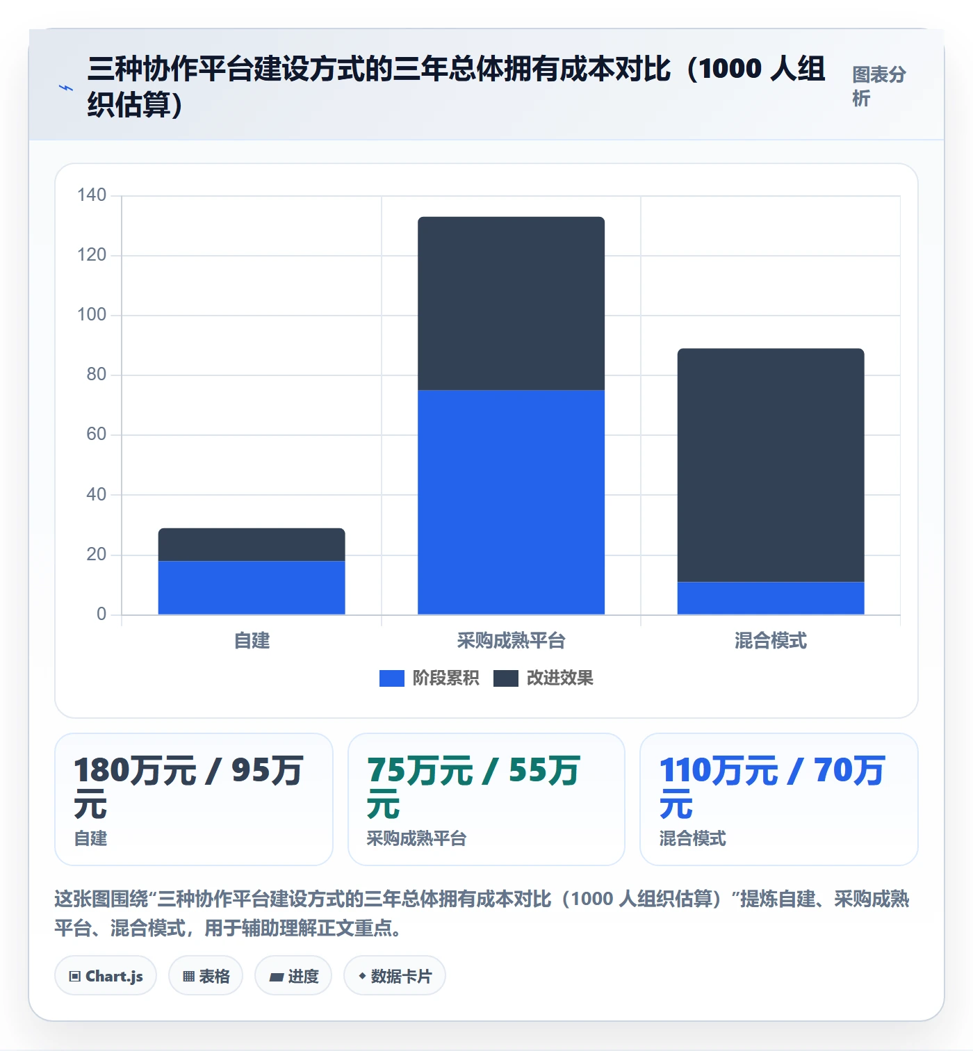Open the 180万元 / 95万元 自建 card
Viewport: 973px width, 1051px height.
[x=194, y=799]
